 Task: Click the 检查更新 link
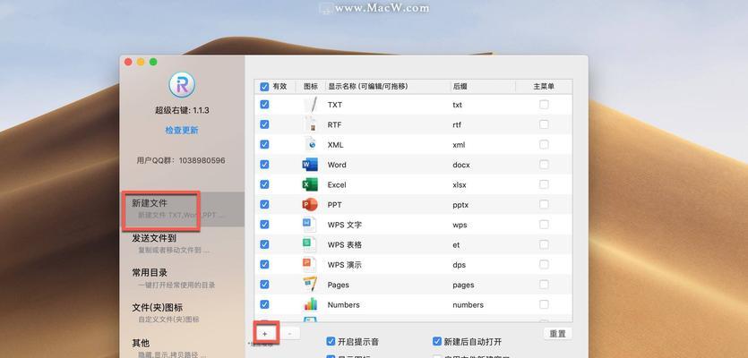[182, 130]
